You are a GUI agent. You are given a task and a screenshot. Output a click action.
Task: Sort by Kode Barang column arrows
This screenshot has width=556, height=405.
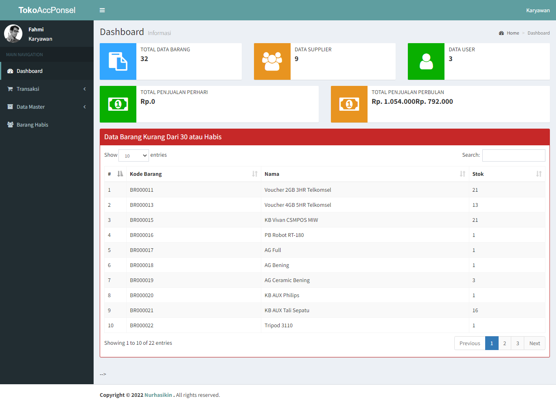click(255, 174)
